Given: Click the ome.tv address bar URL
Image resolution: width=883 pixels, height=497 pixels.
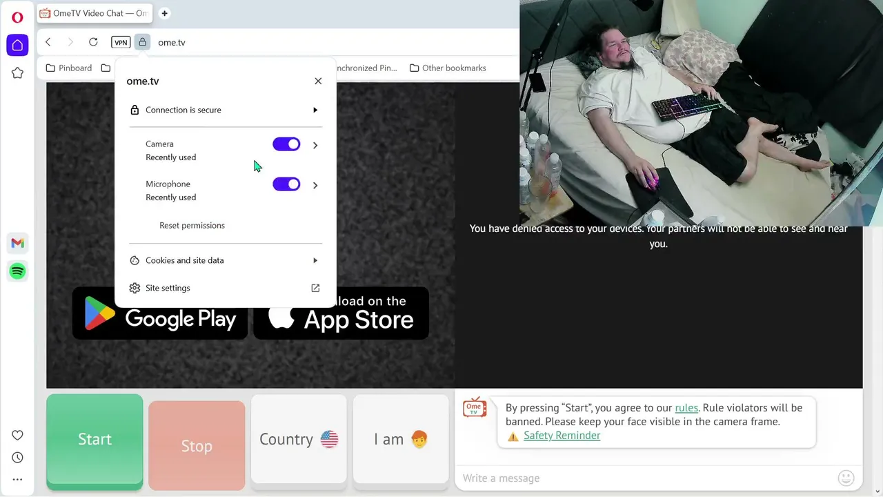Looking at the screenshot, I should (x=172, y=42).
